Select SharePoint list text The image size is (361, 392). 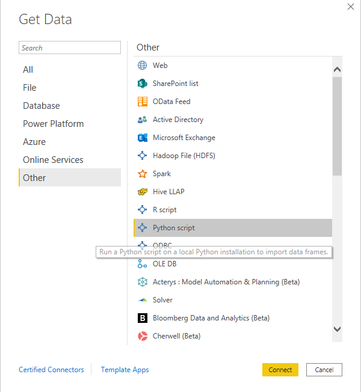point(175,84)
